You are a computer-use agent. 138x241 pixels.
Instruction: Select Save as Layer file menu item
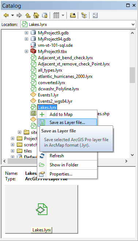(67, 123)
